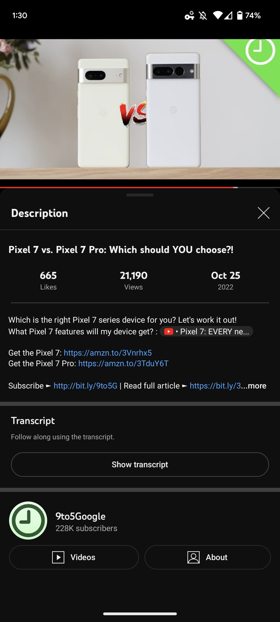Show transcript for this video
Image resolution: width=280 pixels, height=622 pixels.
(140, 464)
